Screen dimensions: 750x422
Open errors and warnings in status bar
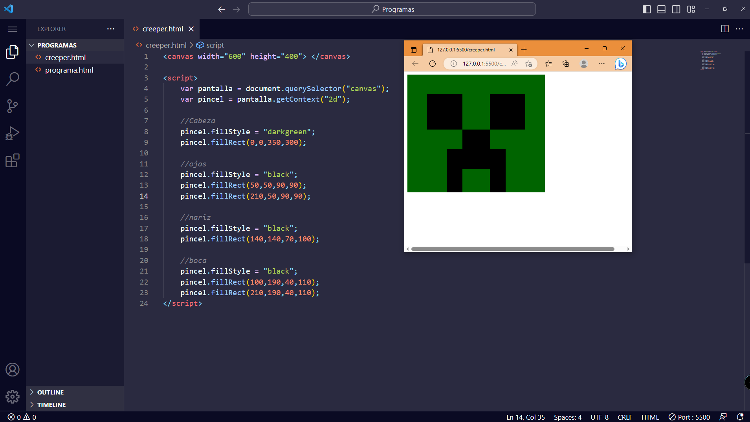22,417
